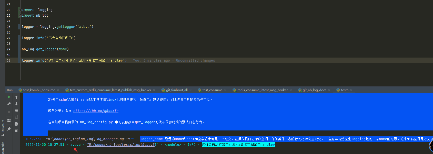Stop the running process square icon
The image size is (433, 154).
pyautogui.click(x=9, y=112)
